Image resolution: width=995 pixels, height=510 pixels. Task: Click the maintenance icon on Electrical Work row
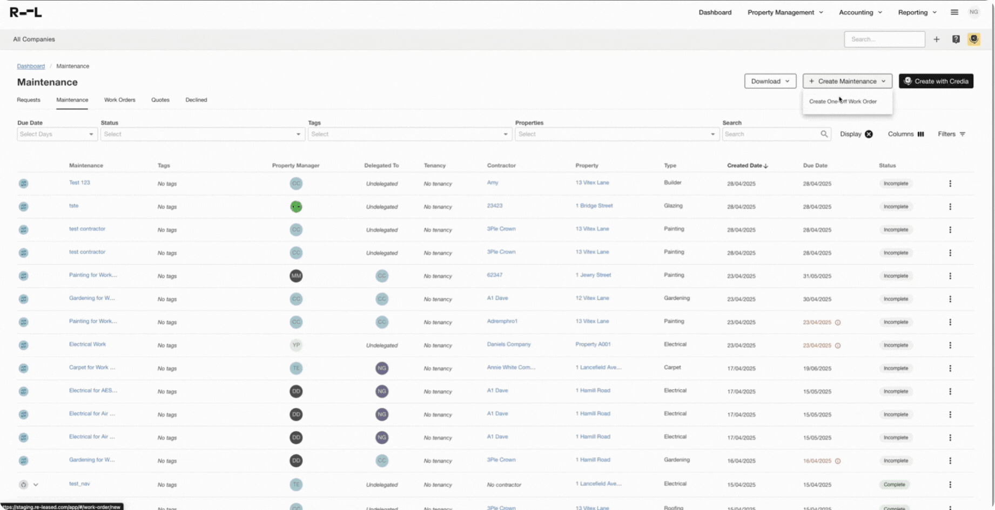pyautogui.click(x=23, y=345)
